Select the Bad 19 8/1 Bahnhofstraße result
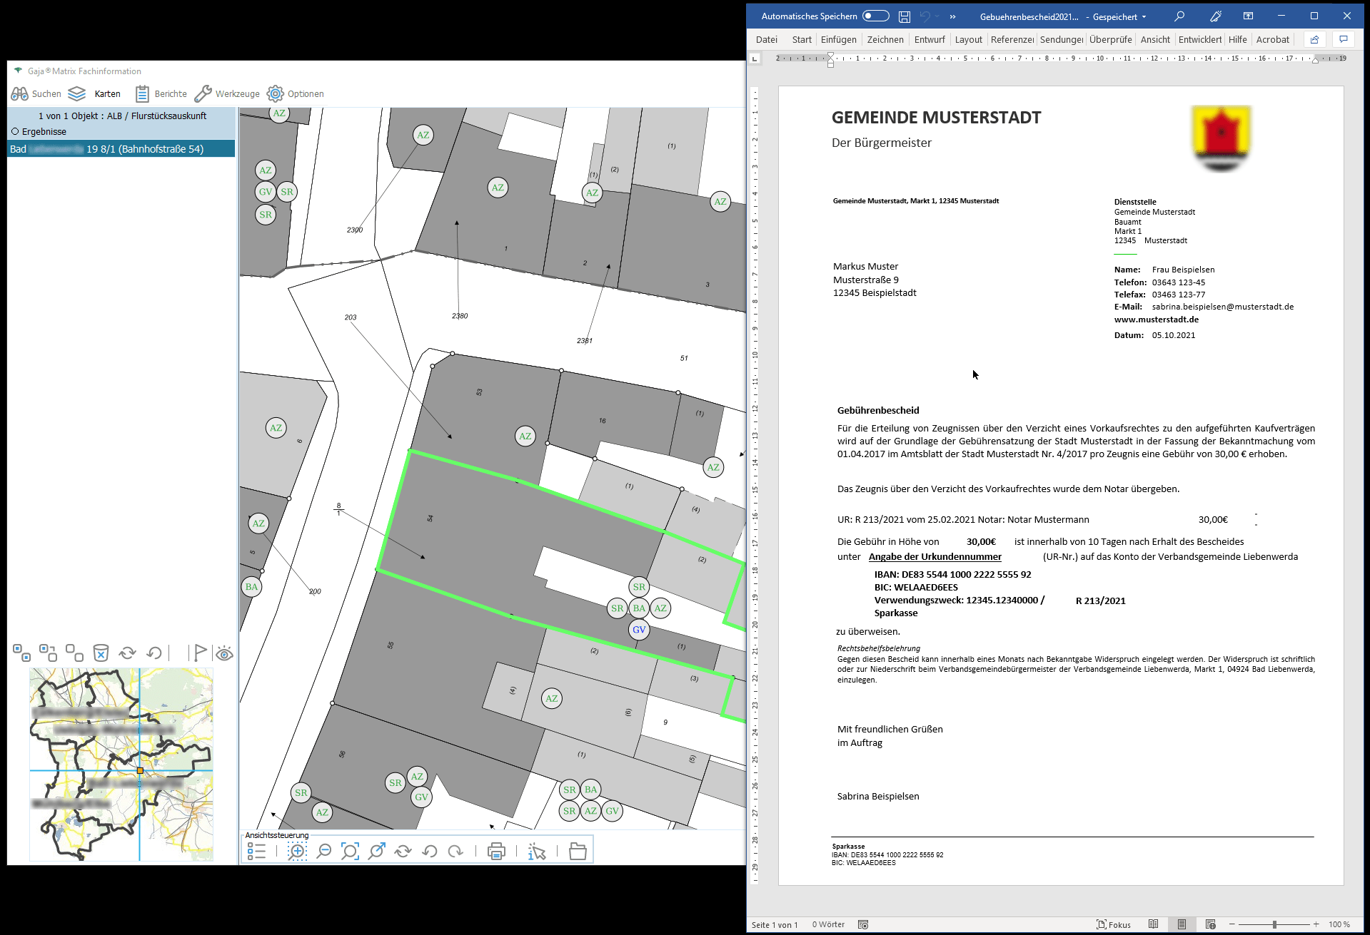The height and width of the screenshot is (935, 1370). point(121,149)
